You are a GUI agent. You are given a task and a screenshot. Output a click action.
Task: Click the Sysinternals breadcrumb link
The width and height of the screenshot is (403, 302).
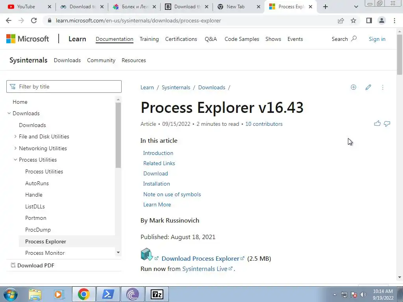(176, 88)
